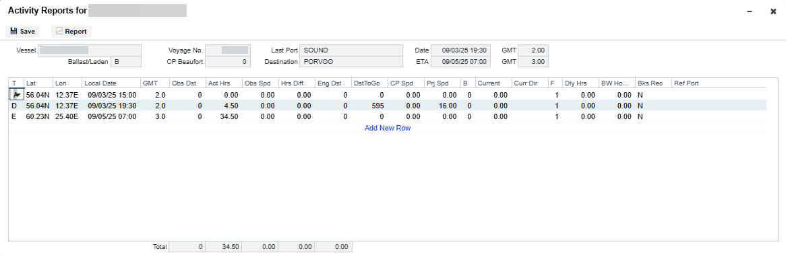Click the Destination PORVOO field
This screenshot has width=786, height=257.
(x=351, y=61)
